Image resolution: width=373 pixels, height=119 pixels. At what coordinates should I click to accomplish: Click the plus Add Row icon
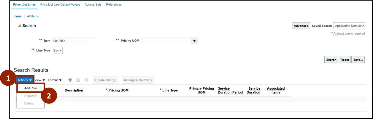pyautogui.click(x=70, y=80)
